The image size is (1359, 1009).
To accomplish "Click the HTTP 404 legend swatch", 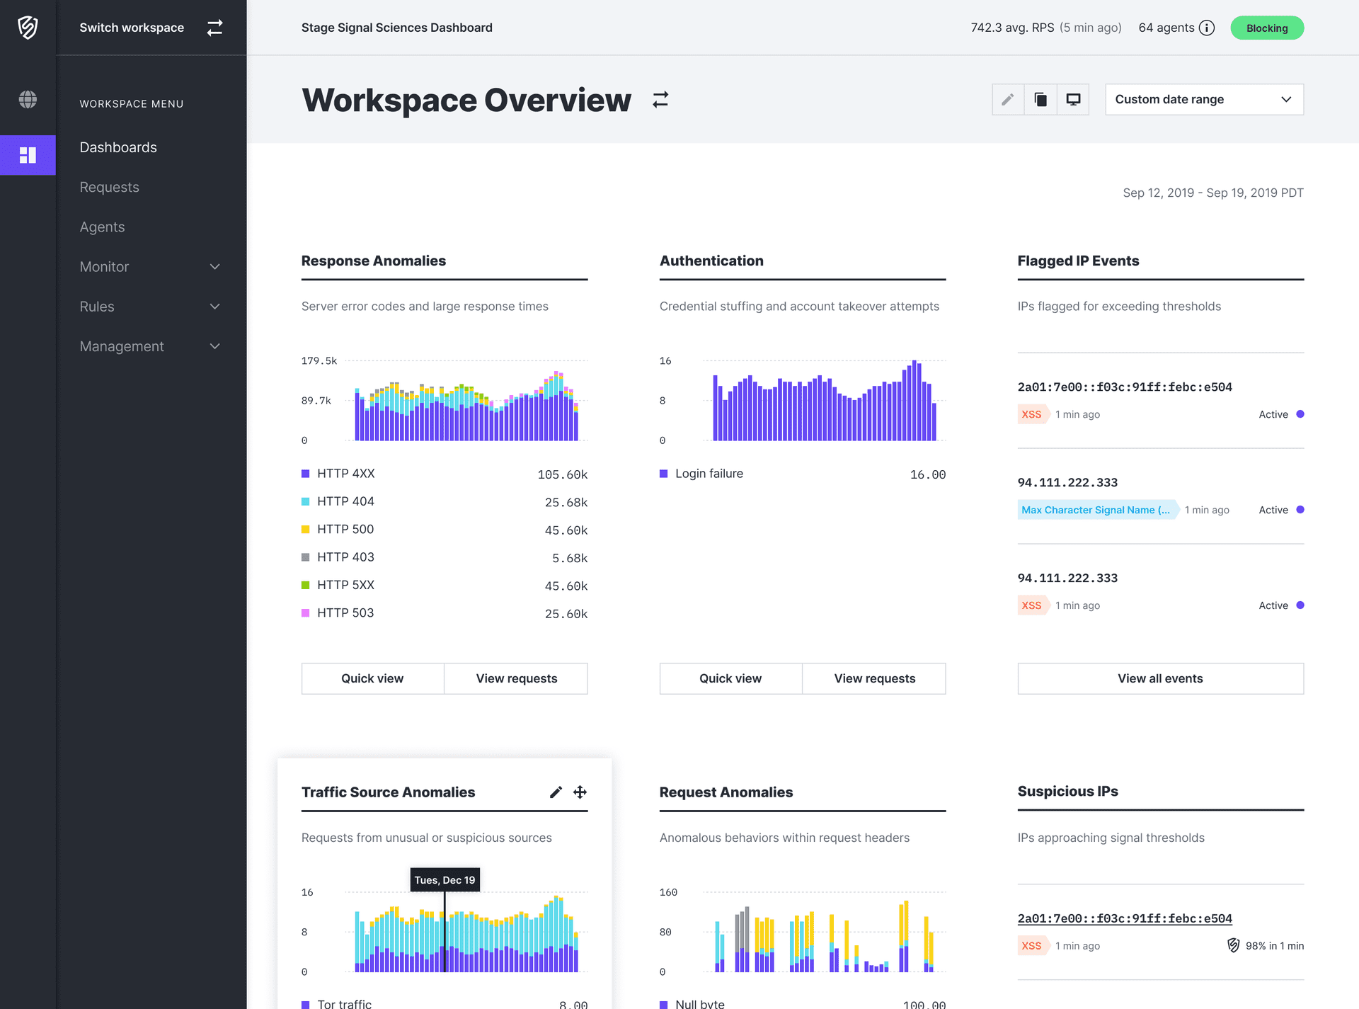I will 306,501.
